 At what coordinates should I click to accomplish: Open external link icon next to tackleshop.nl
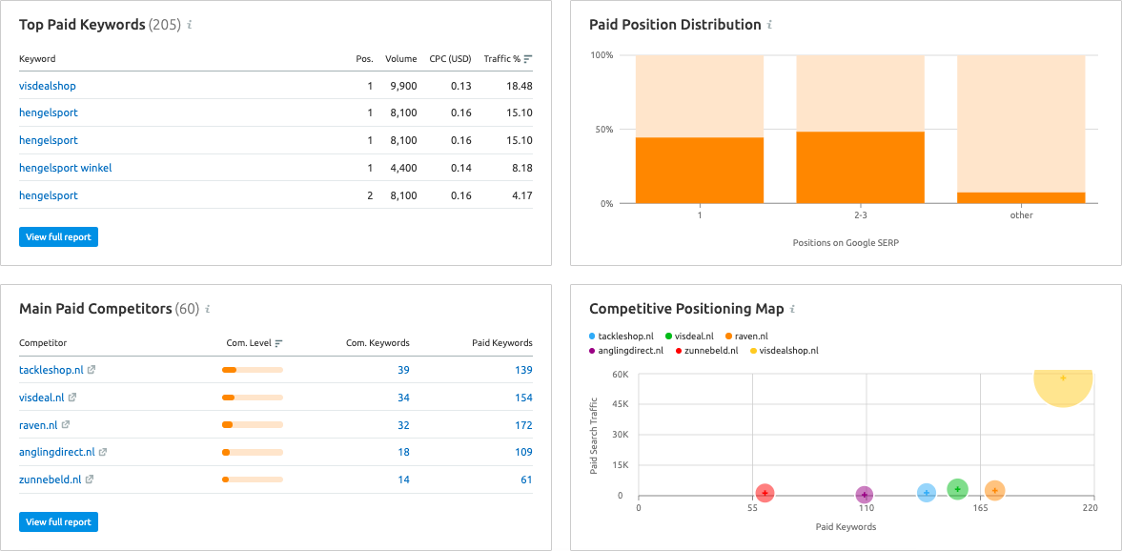92,370
